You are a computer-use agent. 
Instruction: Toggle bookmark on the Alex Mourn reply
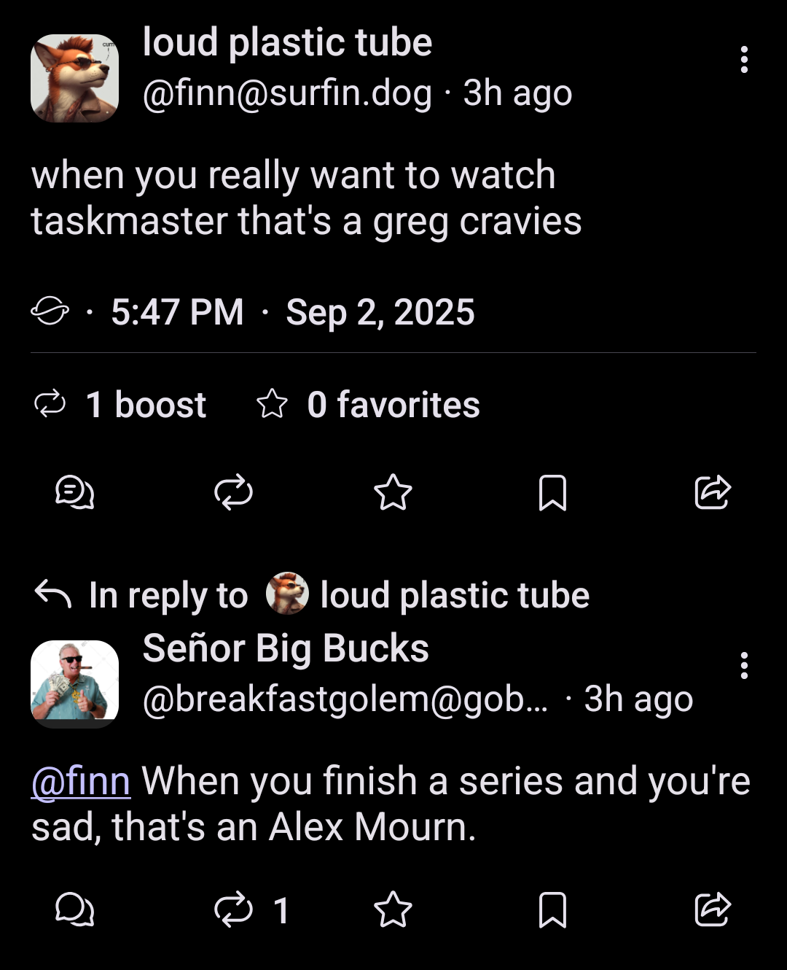554,909
